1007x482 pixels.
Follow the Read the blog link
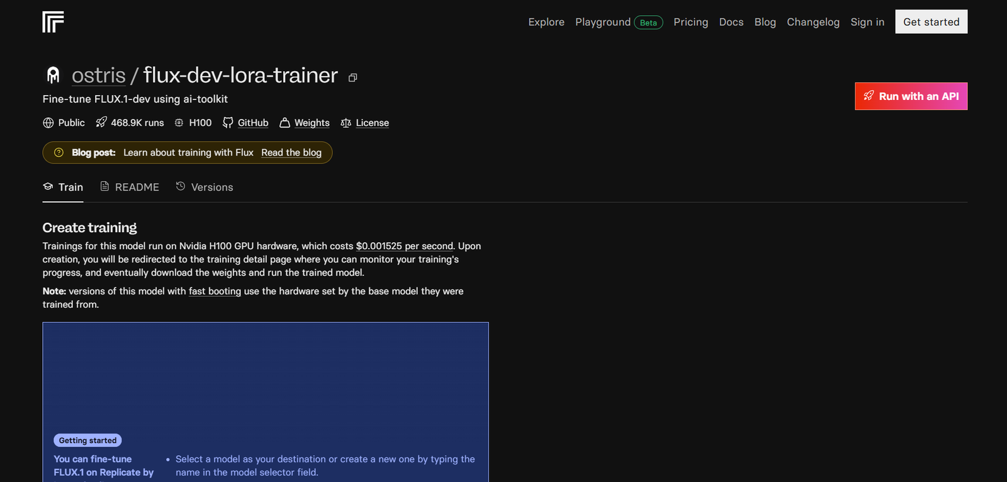coord(291,153)
